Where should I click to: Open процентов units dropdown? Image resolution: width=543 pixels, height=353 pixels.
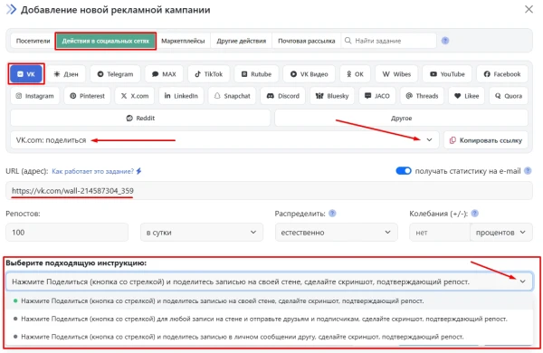click(501, 233)
